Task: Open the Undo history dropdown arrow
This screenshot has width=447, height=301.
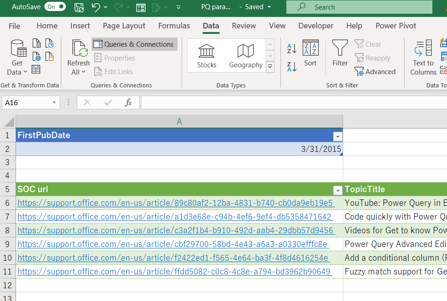Action: click(x=106, y=7)
